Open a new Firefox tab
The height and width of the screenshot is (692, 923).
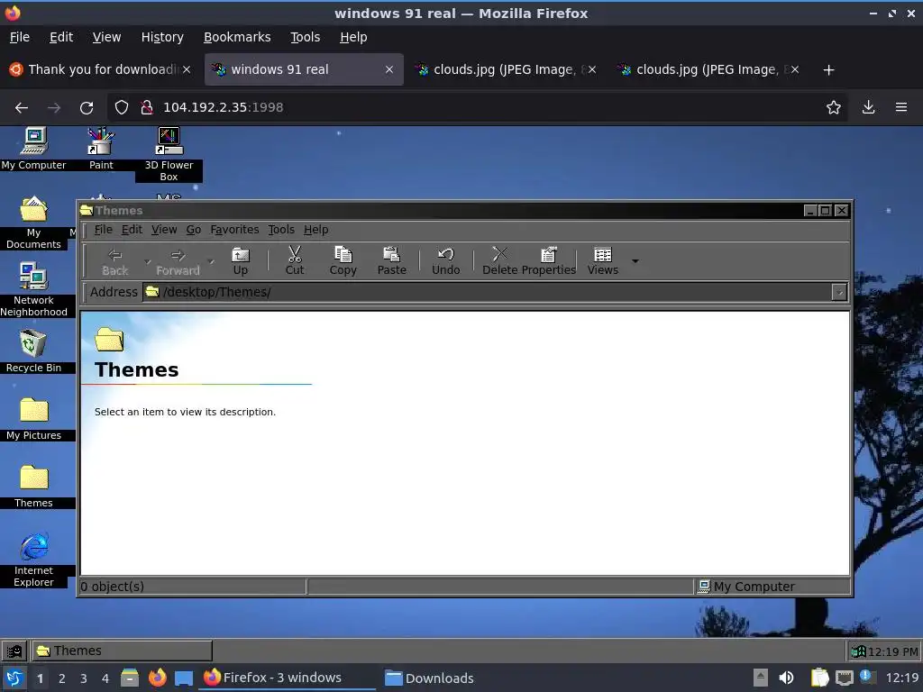tap(828, 70)
